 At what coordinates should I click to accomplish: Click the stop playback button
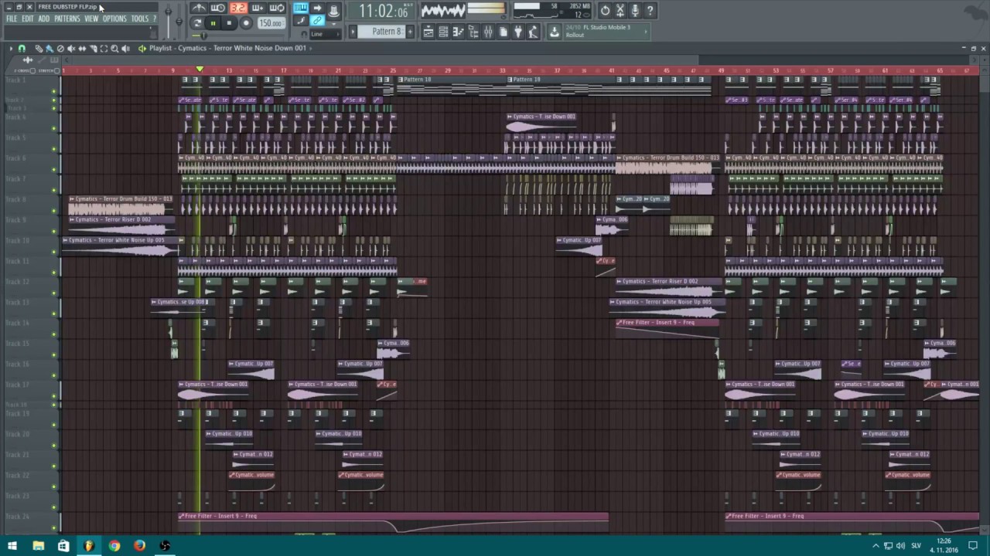[229, 23]
